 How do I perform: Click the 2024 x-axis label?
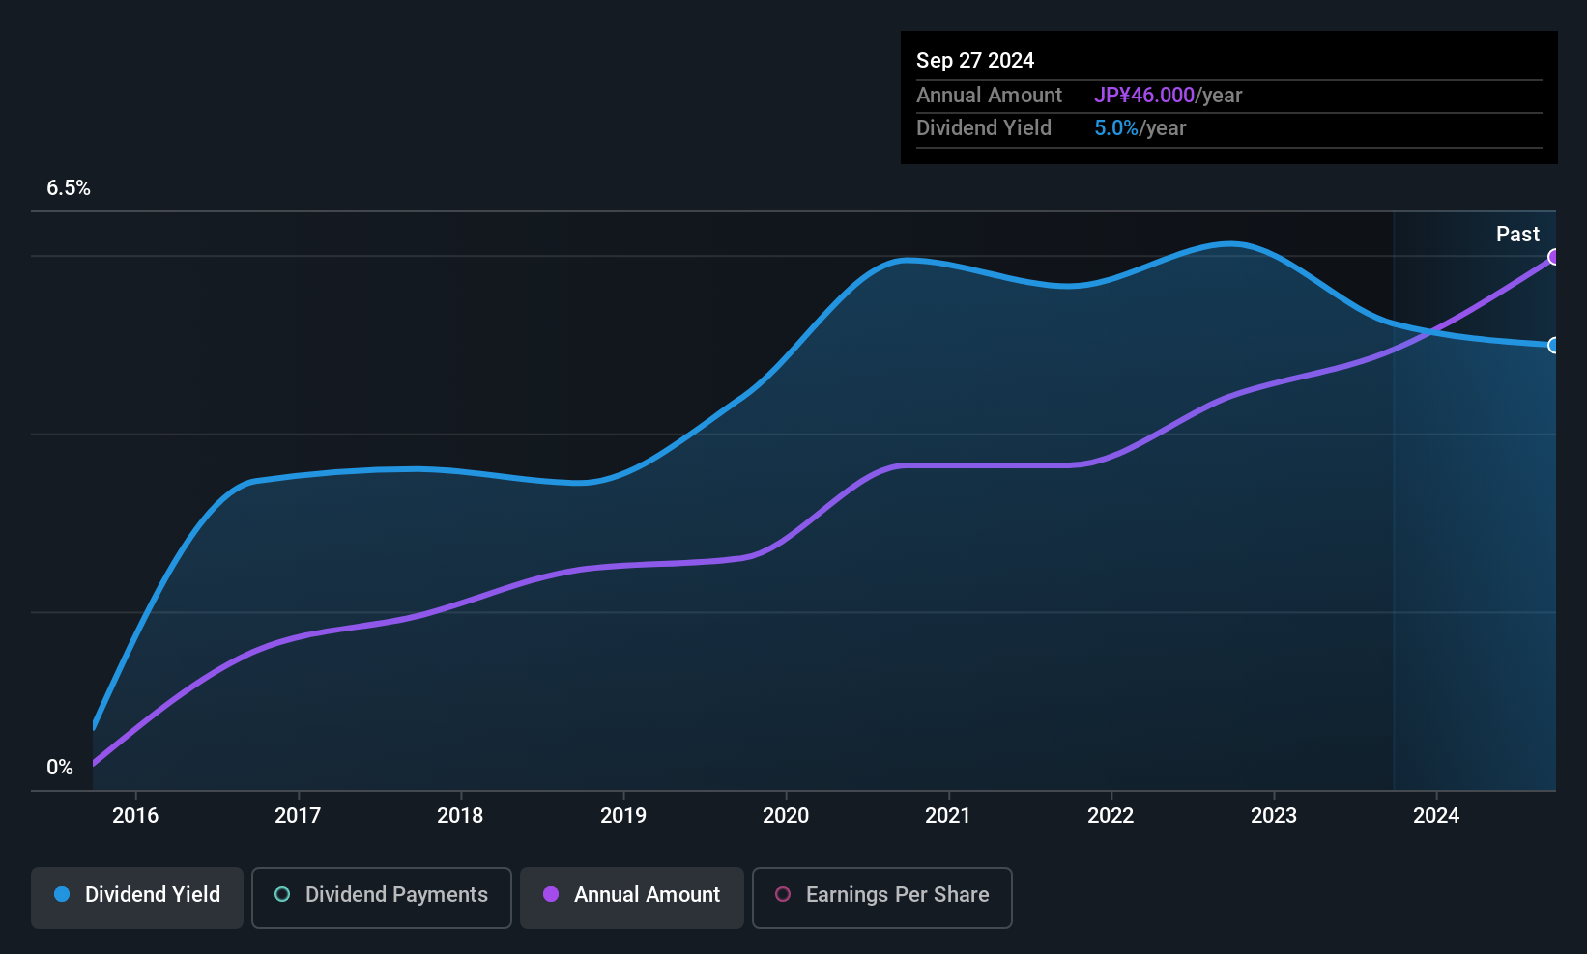1436,815
